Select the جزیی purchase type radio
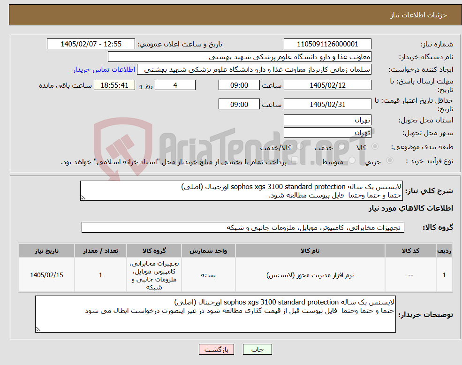The height and width of the screenshot is (365, 462). pyautogui.click(x=389, y=160)
